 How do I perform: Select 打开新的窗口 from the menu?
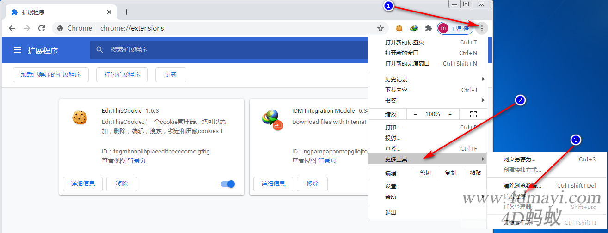428,53
